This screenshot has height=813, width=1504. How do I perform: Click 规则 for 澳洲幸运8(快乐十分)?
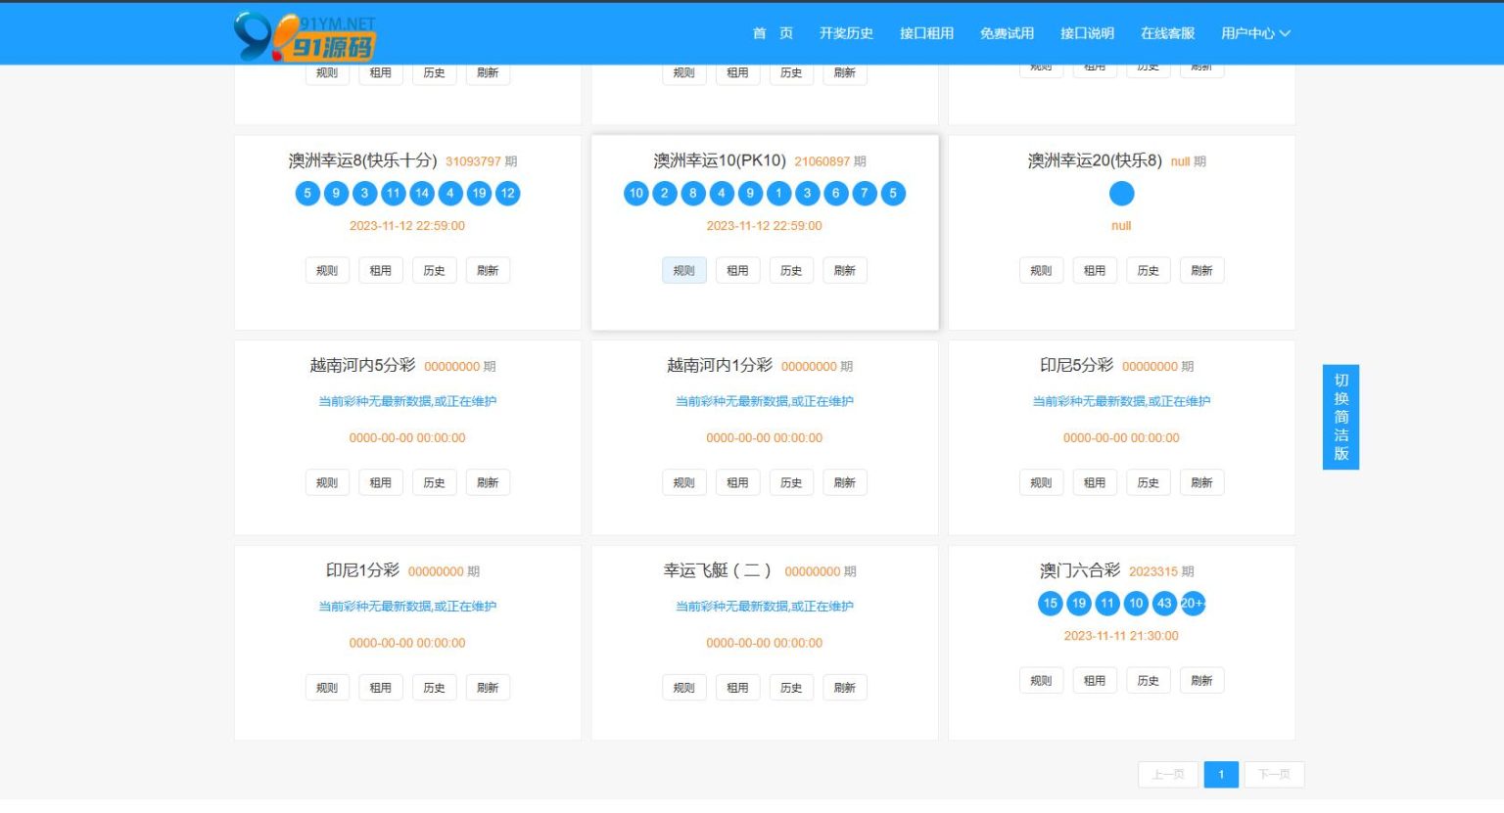click(x=327, y=271)
